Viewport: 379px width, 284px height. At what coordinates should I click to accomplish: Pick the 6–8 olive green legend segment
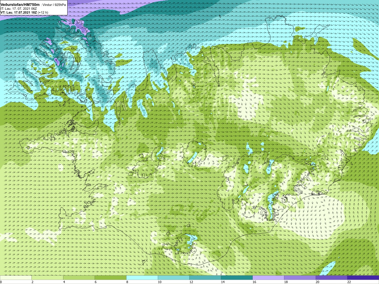click(110, 277)
